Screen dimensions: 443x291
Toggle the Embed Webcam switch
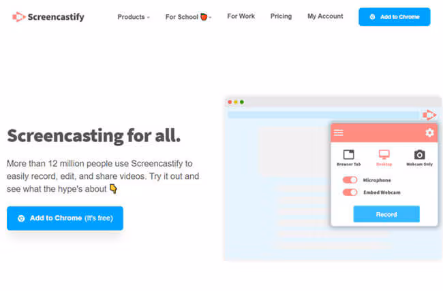pos(350,192)
